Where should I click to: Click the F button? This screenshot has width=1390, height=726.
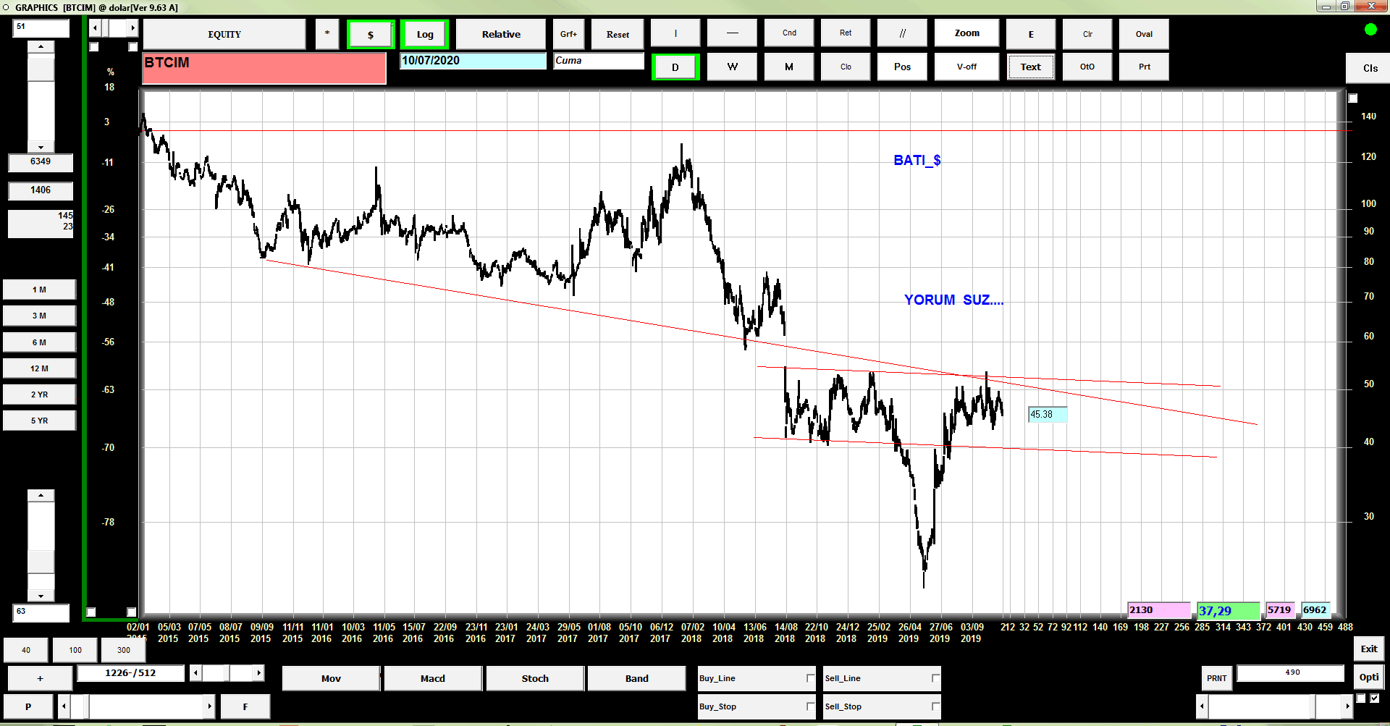click(x=245, y=706)
